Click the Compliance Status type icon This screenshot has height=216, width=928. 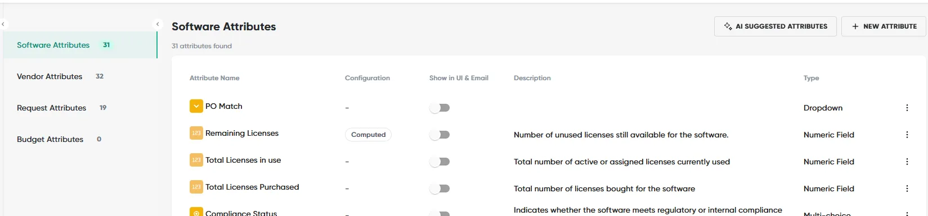click(196, 212)
